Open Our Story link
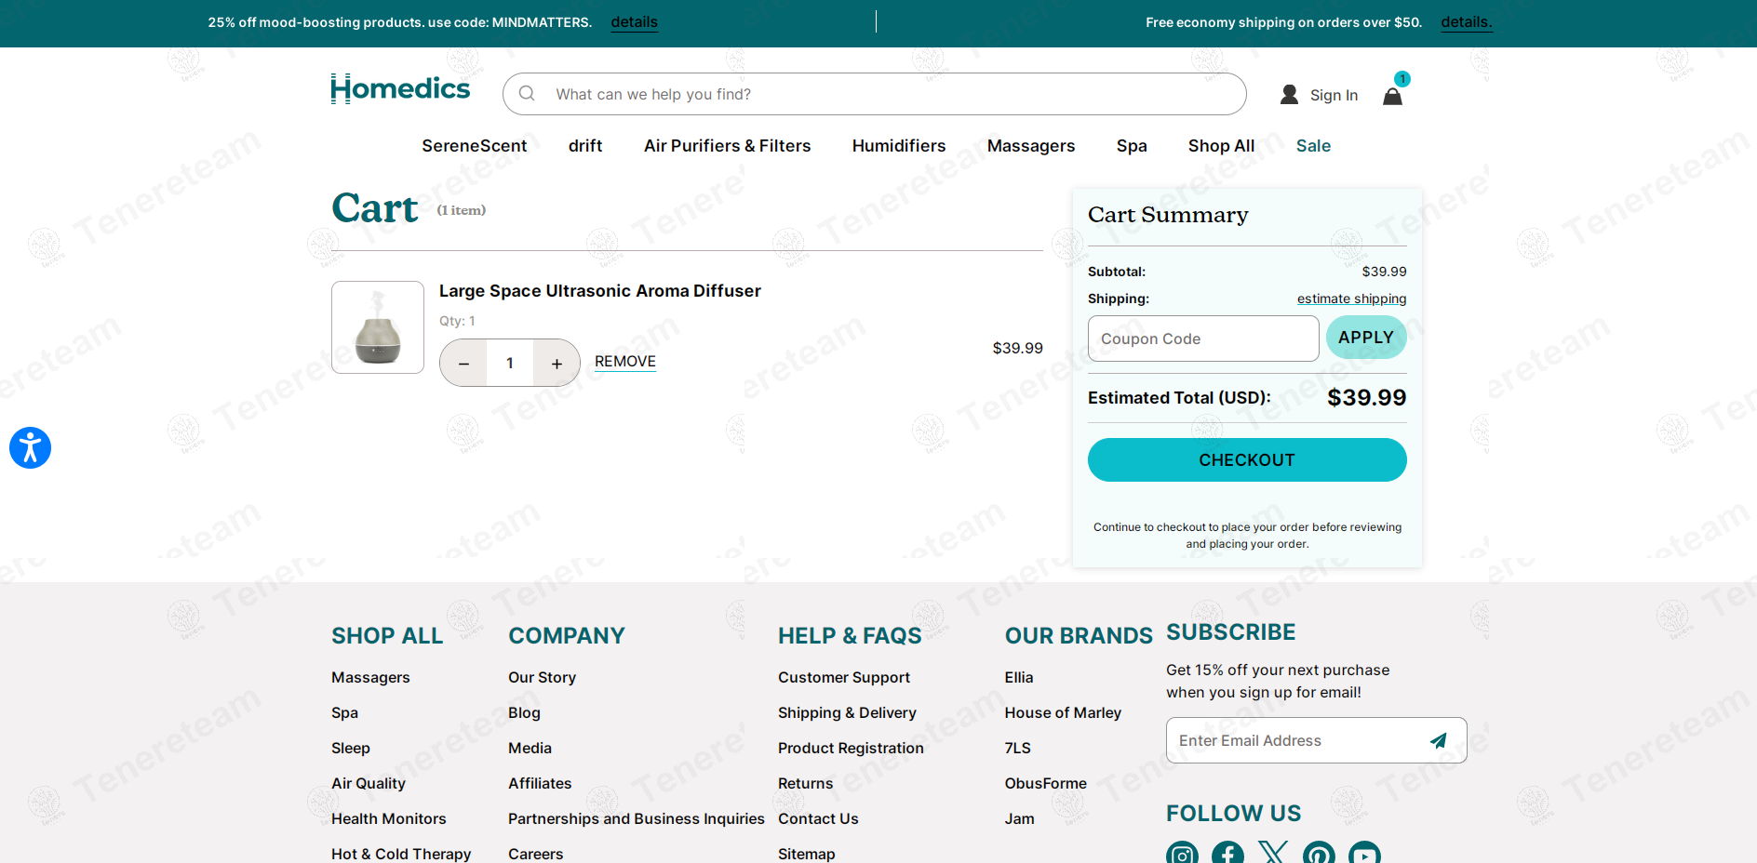 pyautogui.click(x=542, y=677)
